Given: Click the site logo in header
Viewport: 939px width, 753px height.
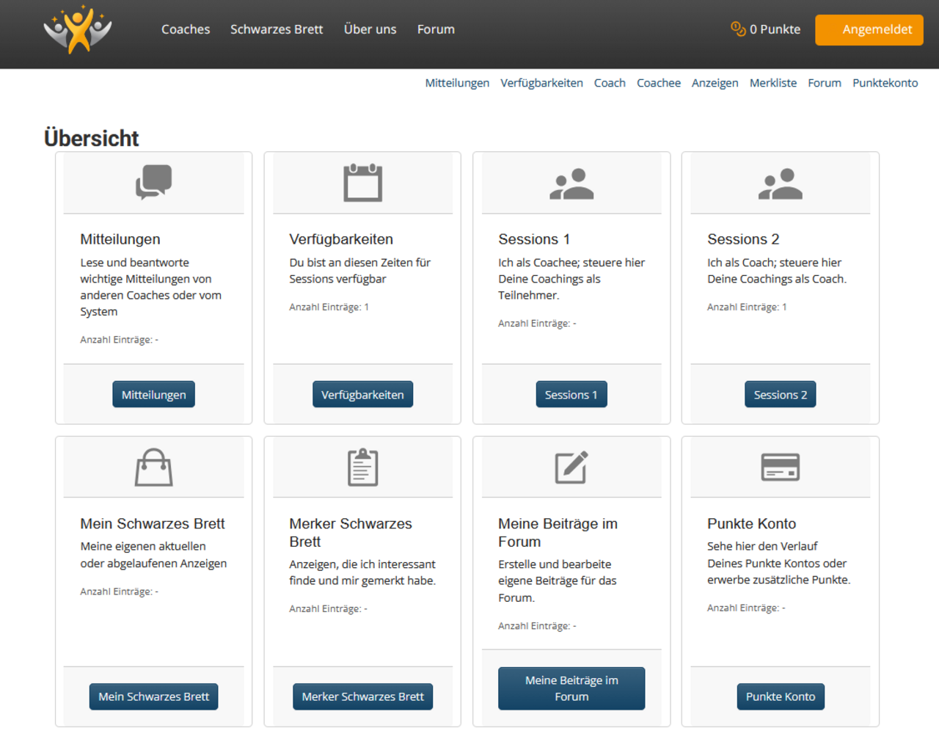Looking at the screenshot, I should point(78,29).
